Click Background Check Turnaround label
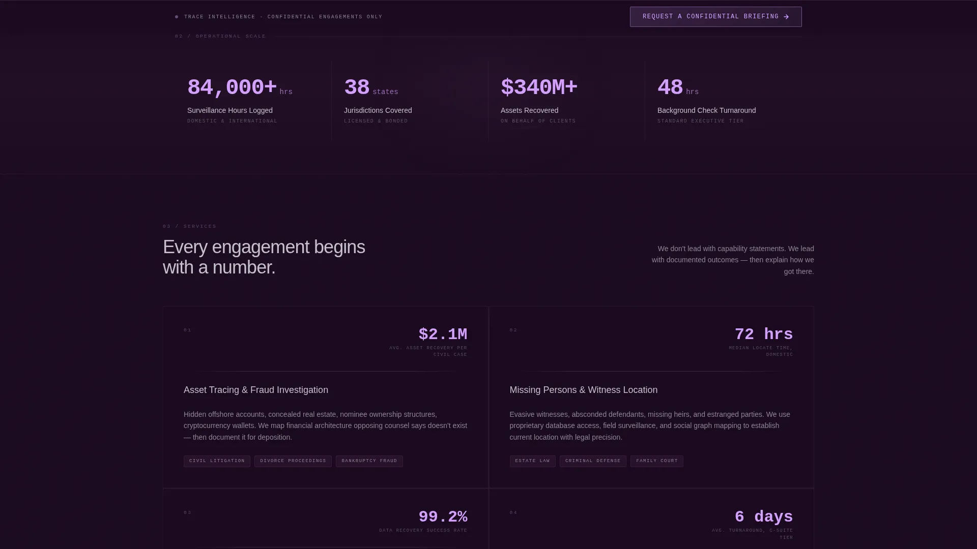 706,110
